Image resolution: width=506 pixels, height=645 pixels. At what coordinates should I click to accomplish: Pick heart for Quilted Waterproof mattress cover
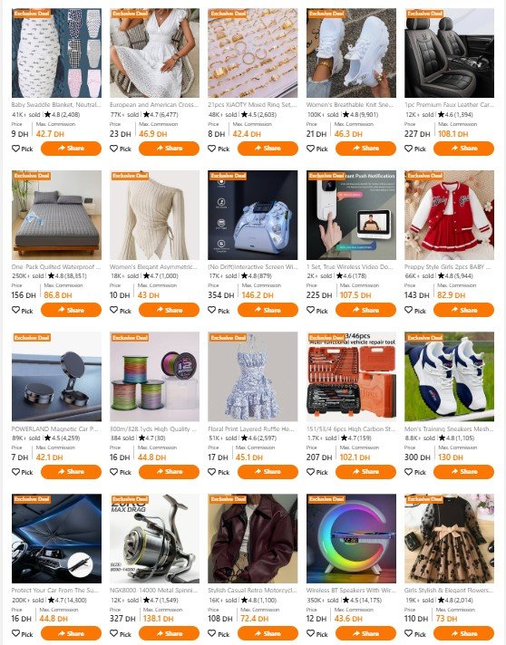tap(15, 310)
